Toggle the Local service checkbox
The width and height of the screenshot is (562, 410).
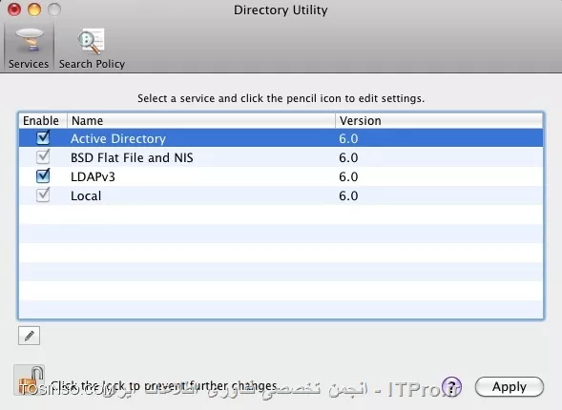coord(43,195)
